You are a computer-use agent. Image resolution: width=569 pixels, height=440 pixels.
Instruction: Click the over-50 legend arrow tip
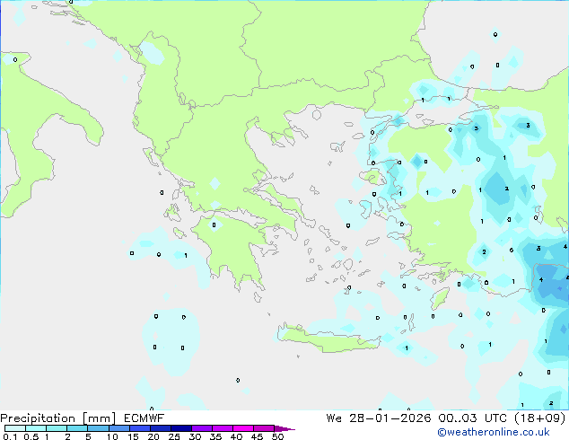284,428
